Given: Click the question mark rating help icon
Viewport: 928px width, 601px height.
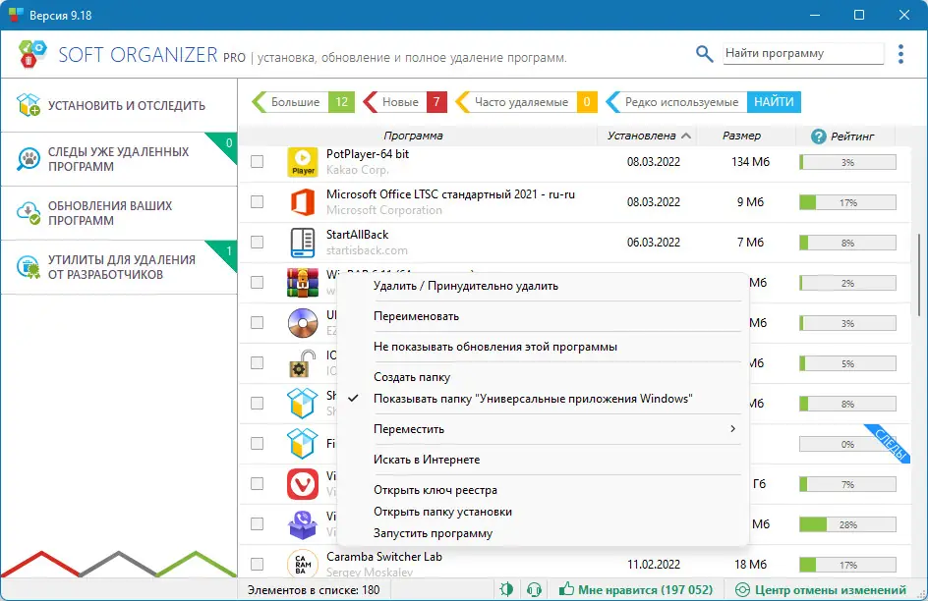Looking at the screenshot, I should point(819,137).
